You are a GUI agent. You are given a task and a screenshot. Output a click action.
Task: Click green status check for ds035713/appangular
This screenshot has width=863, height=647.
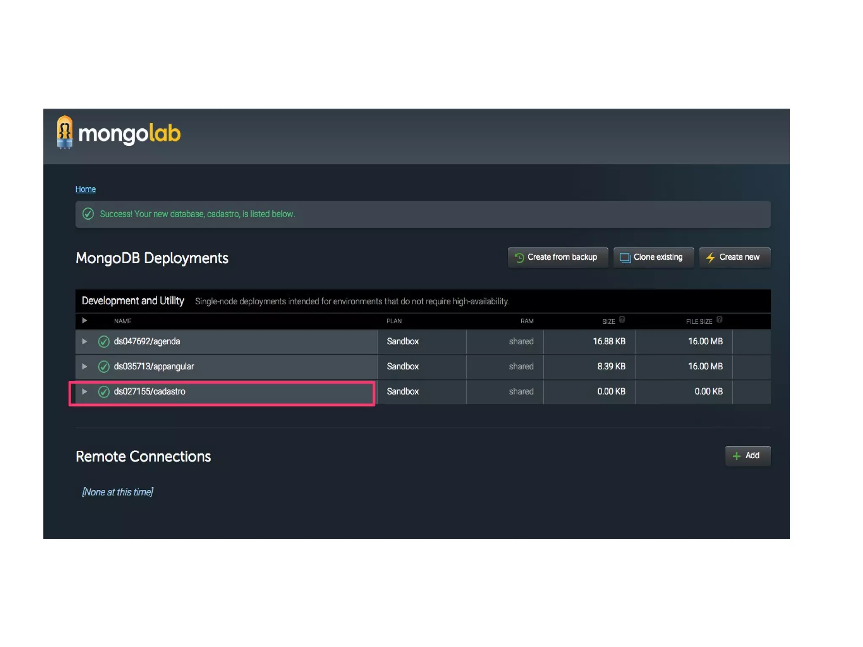(x=104, y=367)
